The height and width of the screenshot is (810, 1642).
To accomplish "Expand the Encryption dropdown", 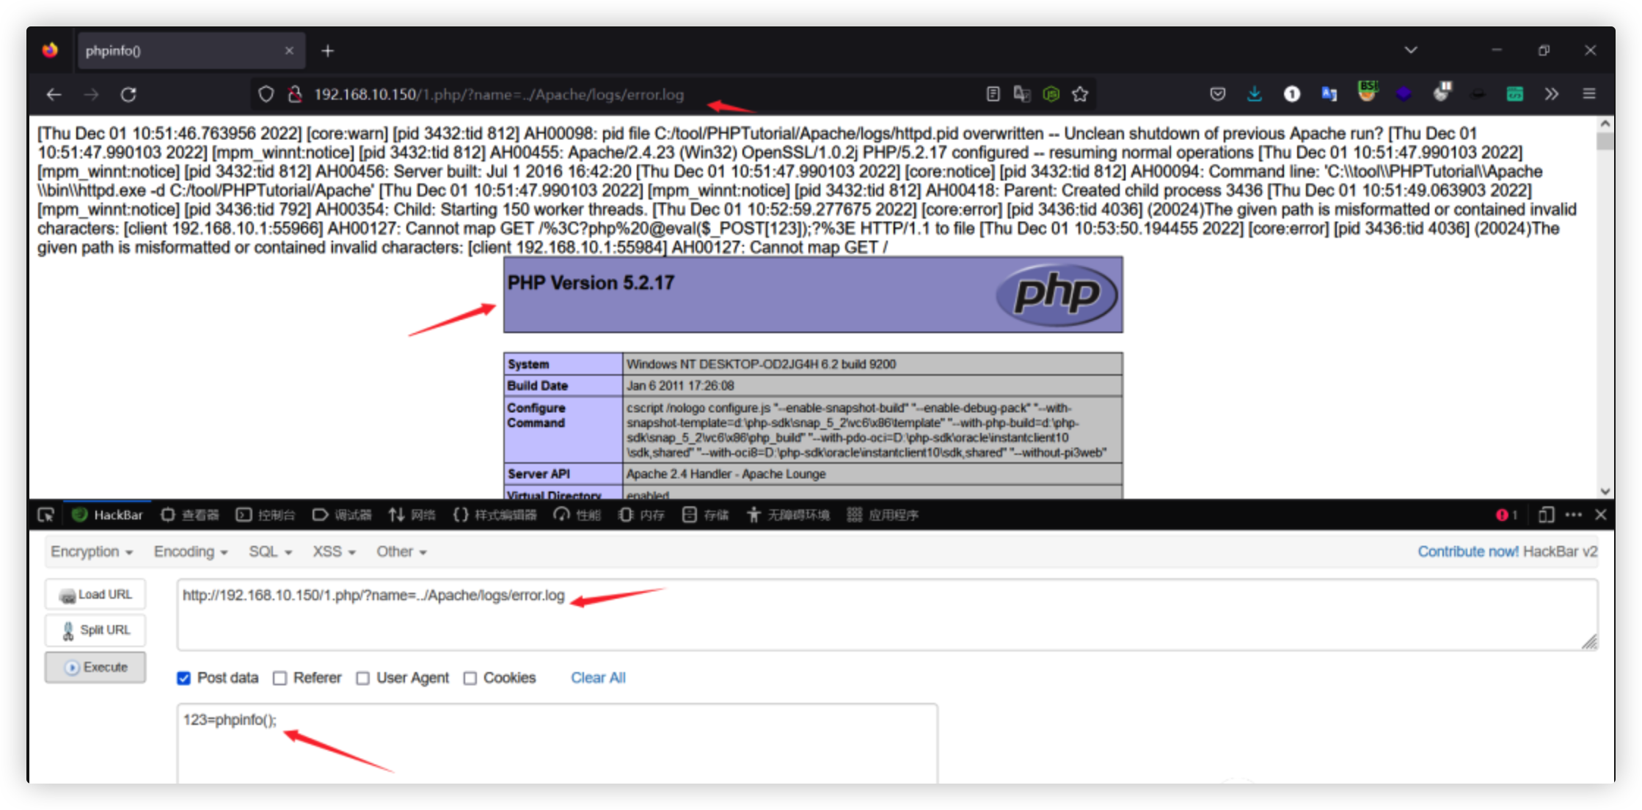I will tap(92, 552).
